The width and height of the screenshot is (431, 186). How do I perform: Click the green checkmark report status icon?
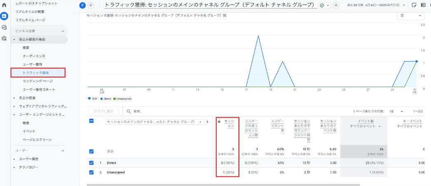322,5
